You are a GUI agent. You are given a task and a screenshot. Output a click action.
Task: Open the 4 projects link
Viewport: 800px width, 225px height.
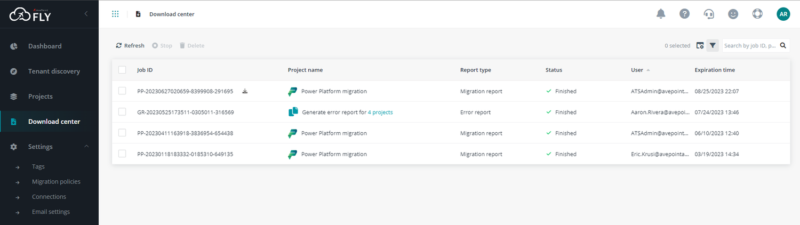[380, 112]
